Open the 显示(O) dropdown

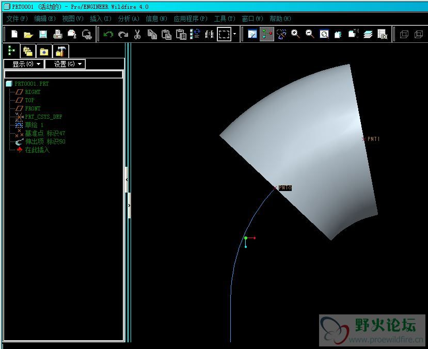(24, 64)
